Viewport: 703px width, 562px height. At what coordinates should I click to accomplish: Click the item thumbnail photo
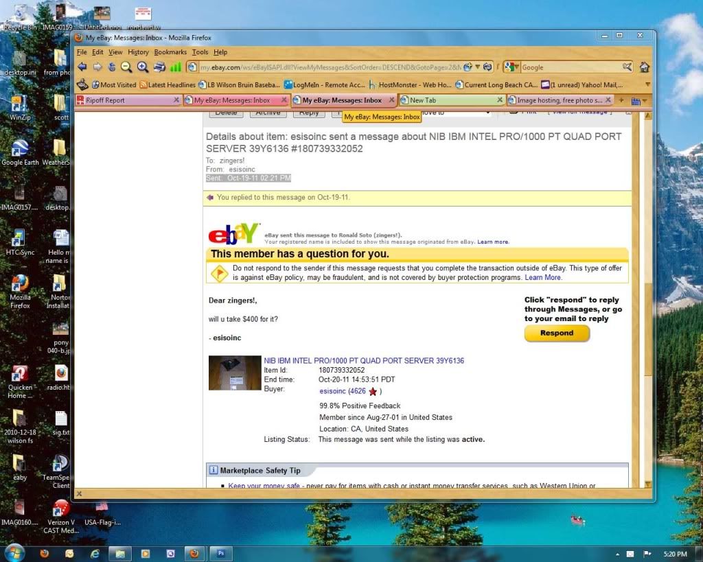pyautogui.click(x=235, y=373)
